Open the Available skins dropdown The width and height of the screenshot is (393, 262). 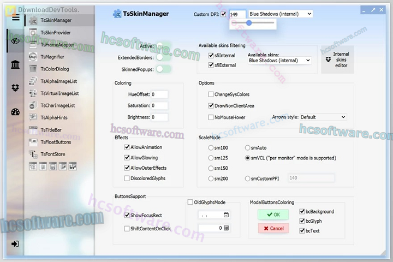[279, 61]
